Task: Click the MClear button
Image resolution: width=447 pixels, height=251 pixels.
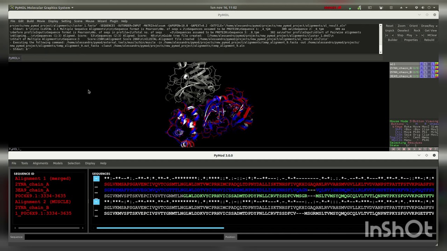Action: [x=432, y=35]
